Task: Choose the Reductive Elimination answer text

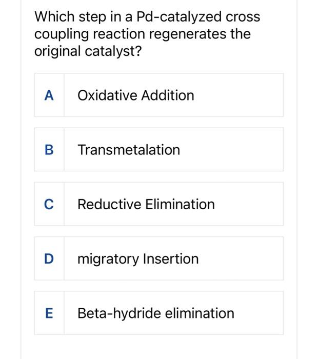Action: (146, 204)
